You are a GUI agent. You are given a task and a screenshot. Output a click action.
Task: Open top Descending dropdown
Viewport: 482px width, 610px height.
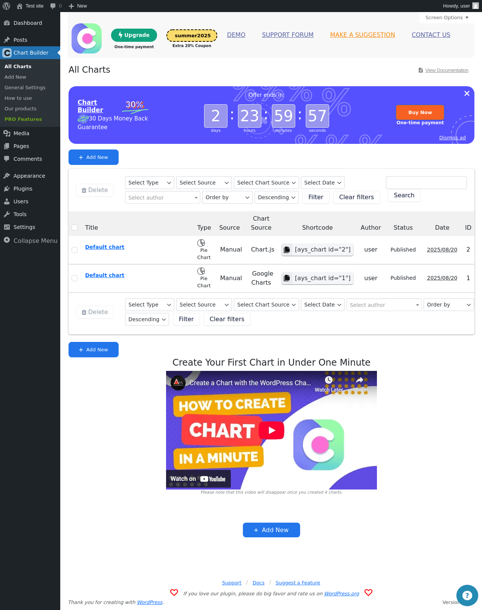[x=277, y=197]
